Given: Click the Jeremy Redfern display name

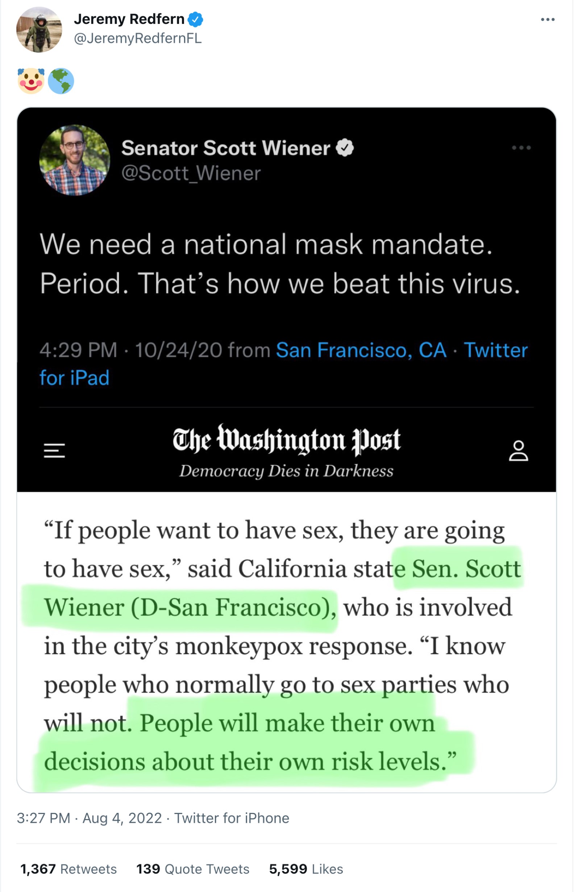Looking at the screenshot, I should [129, 19].
